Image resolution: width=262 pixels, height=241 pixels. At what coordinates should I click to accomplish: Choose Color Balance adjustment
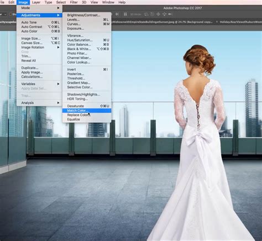click(87, 44)
